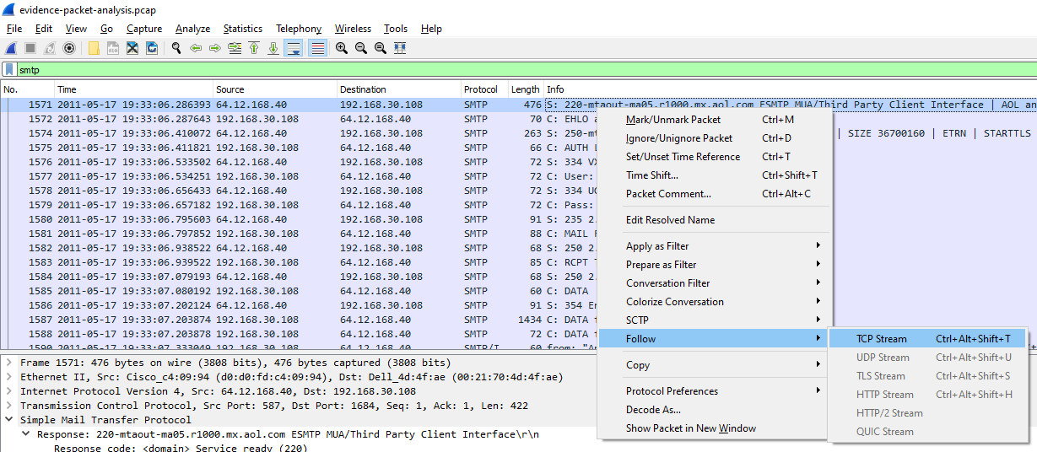Click the smtp display filter field

click(x=527, y=70)
